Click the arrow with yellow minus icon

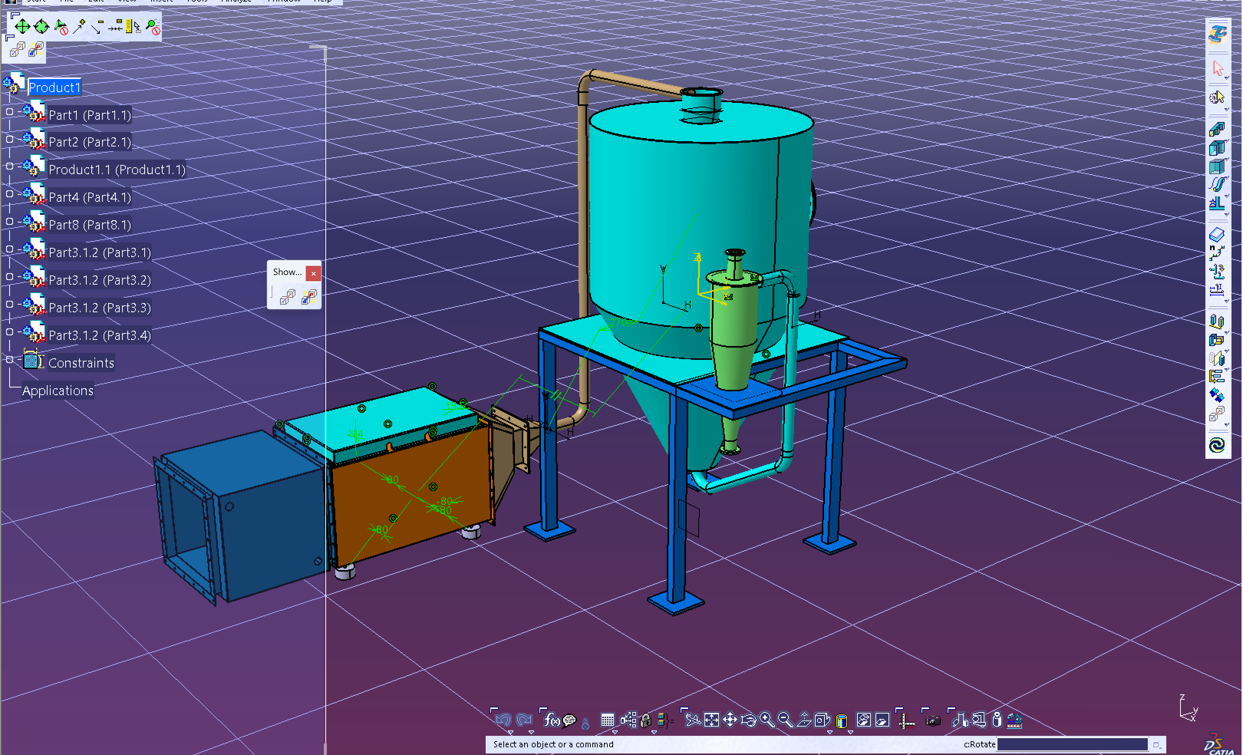tap(97, 26)
